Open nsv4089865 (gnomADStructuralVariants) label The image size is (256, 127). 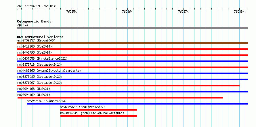[x=49, y=71]
